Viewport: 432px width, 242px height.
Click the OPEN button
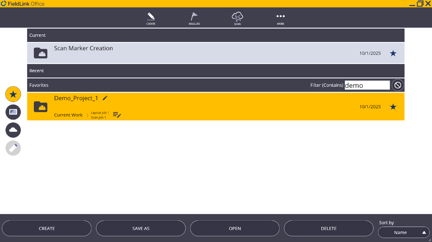pyautogui.click(x=235, y=229)
